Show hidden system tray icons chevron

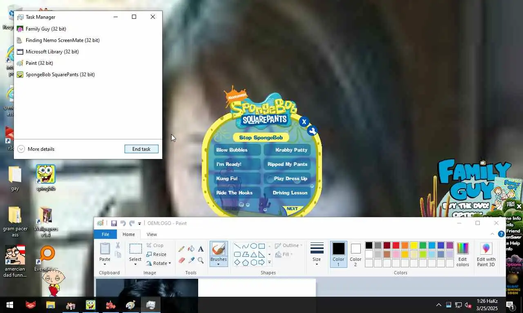(438, 305)
